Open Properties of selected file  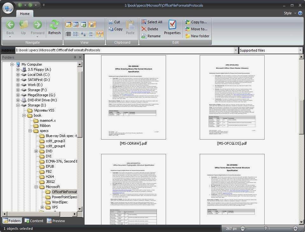pyautogui.click(x=172, y=27)
